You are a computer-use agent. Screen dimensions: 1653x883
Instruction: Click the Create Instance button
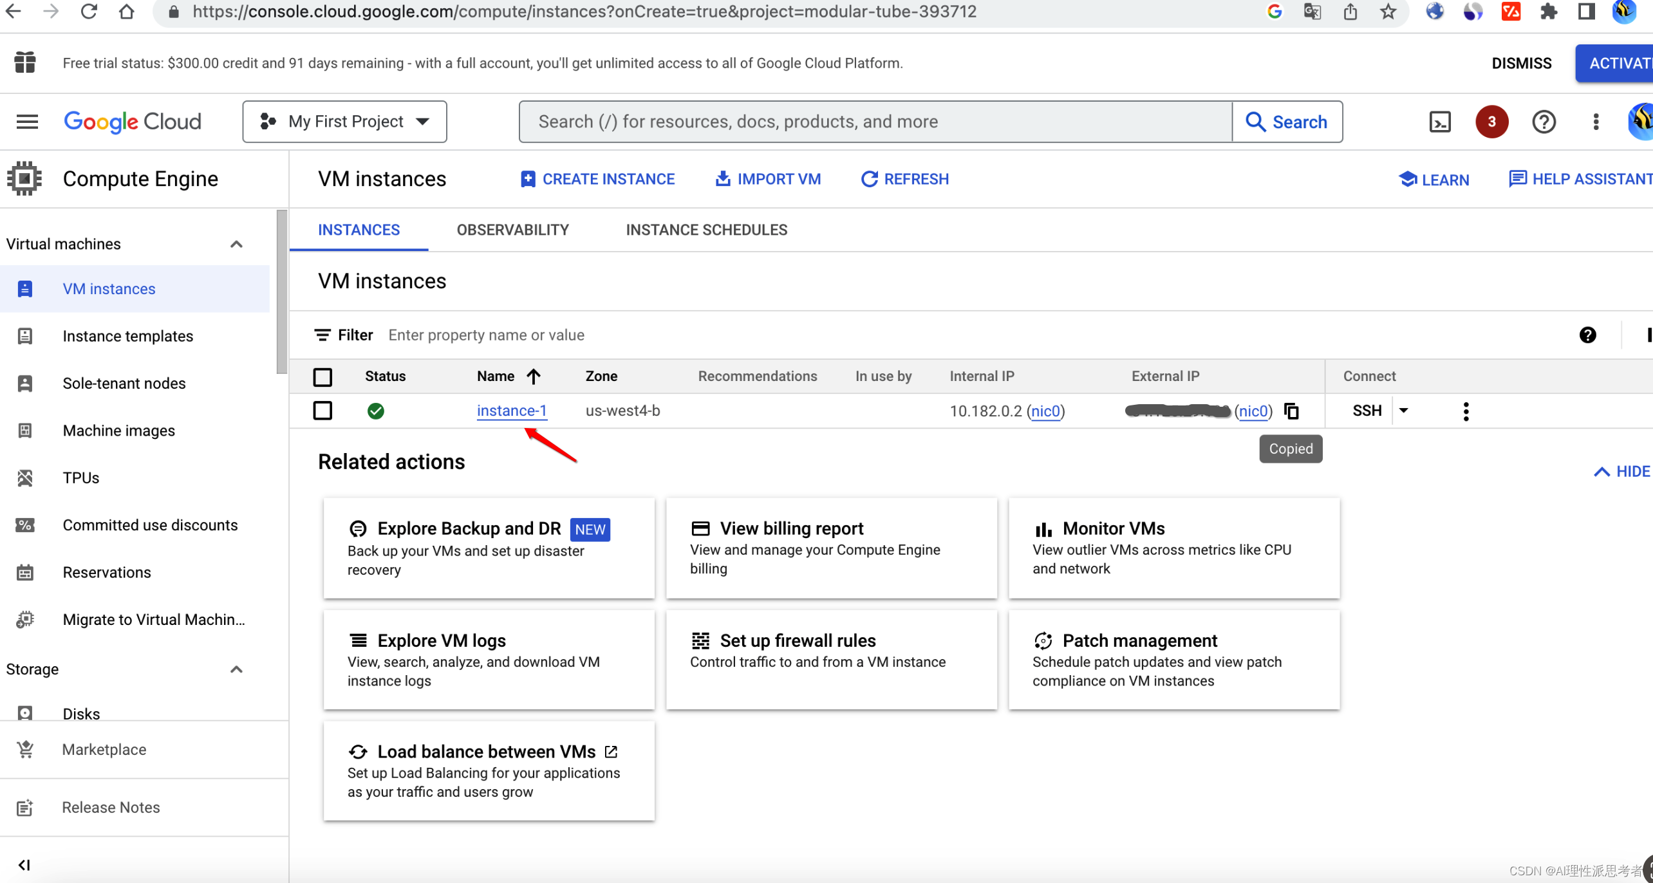click(597, 179)
